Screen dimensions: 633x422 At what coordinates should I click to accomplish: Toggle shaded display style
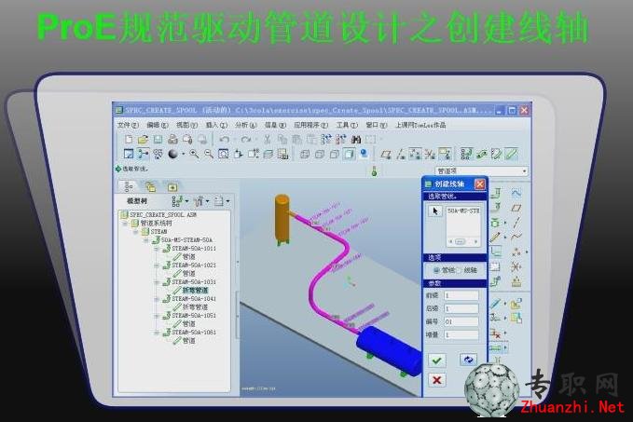[350, 154]
